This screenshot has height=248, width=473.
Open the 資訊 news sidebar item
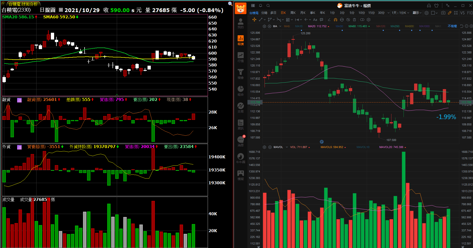[x=241, y=125]
